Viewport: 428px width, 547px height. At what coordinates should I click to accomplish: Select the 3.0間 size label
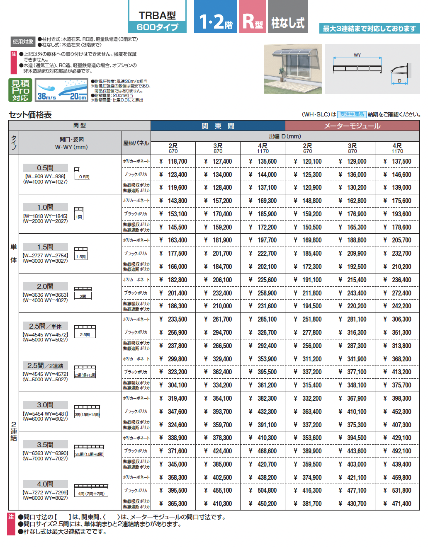point(45,405)
